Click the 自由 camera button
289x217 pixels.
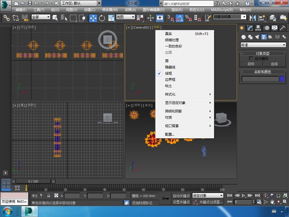(x=274, y=64)
